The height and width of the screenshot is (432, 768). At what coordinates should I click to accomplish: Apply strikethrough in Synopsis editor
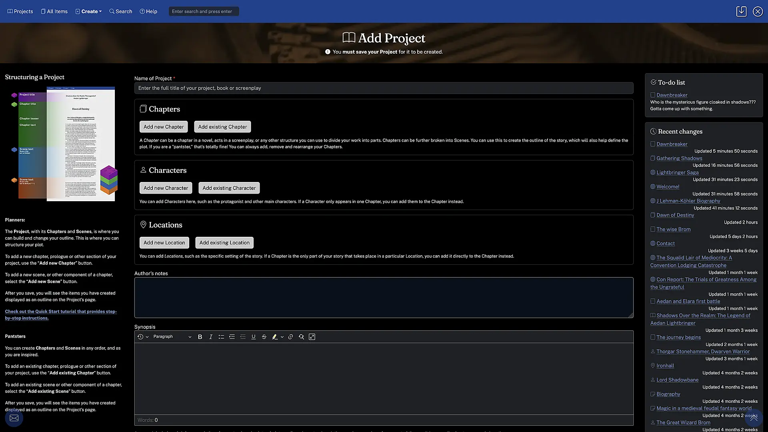click(x=264, y=337)
